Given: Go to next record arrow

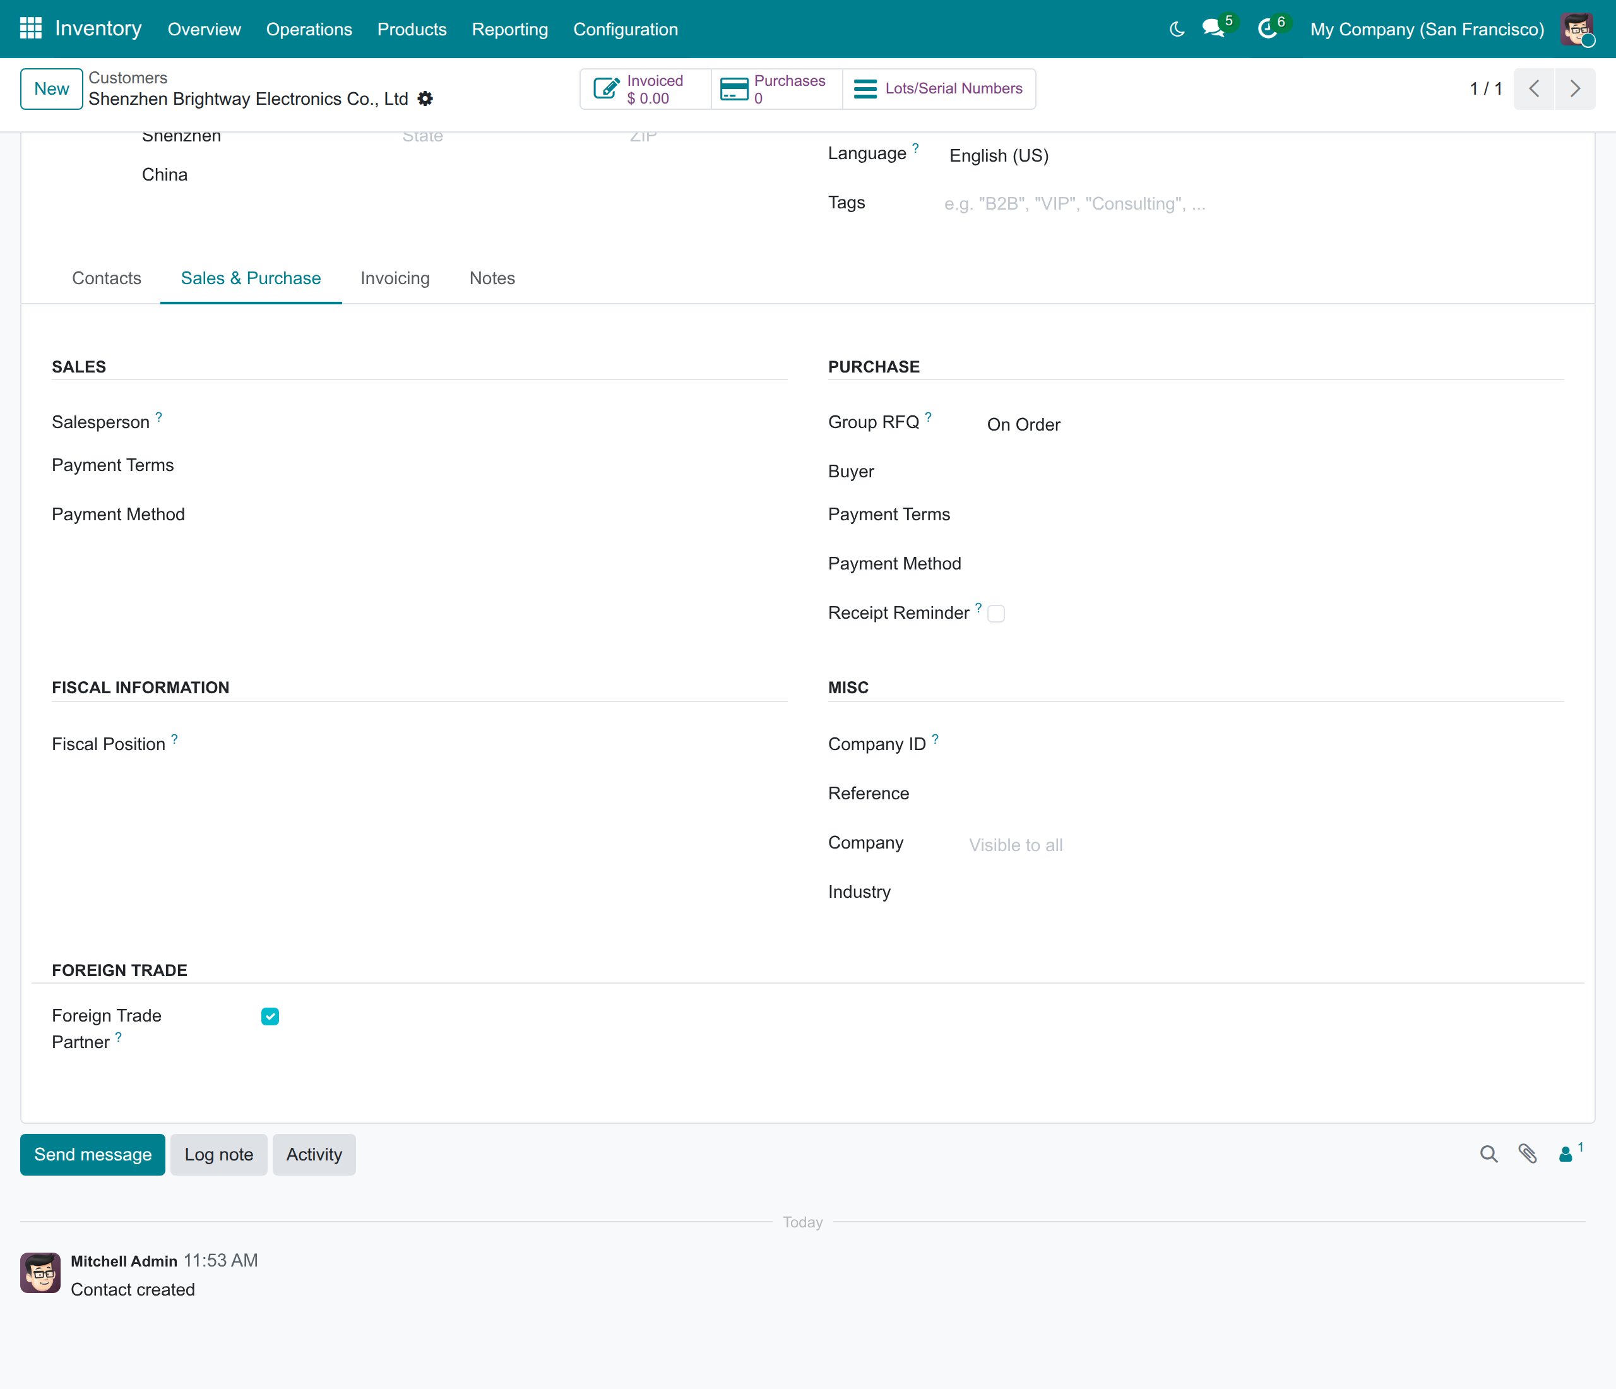Looking at the screenshot, I should click(x=1575, y=89).
